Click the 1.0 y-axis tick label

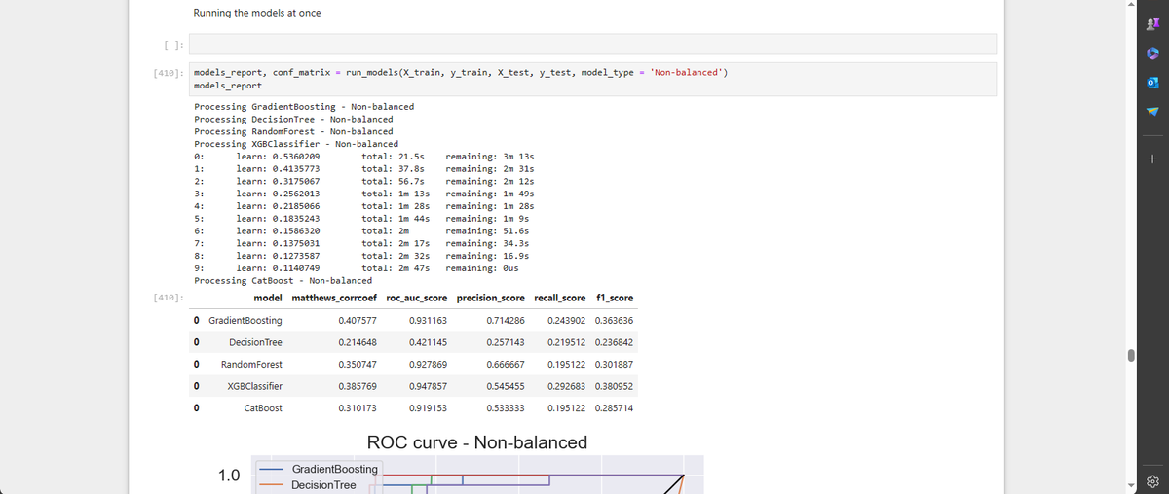[x=229, y=476]
